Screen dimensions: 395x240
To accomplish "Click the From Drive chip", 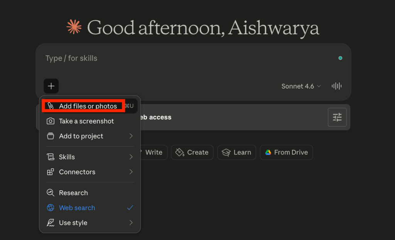I will (x=286, y=152).
